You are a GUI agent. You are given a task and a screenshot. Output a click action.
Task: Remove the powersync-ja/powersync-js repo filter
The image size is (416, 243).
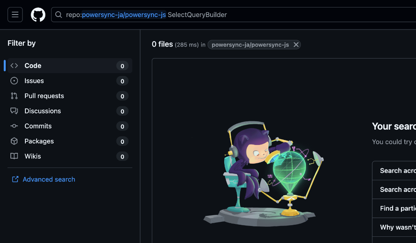[296, 45]
